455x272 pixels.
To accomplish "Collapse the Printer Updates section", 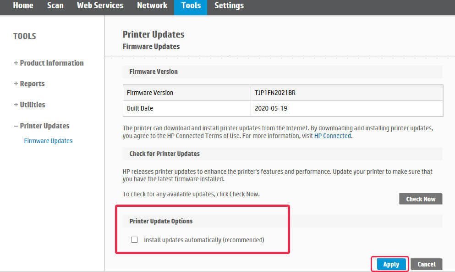I will (x=42, y=126).
